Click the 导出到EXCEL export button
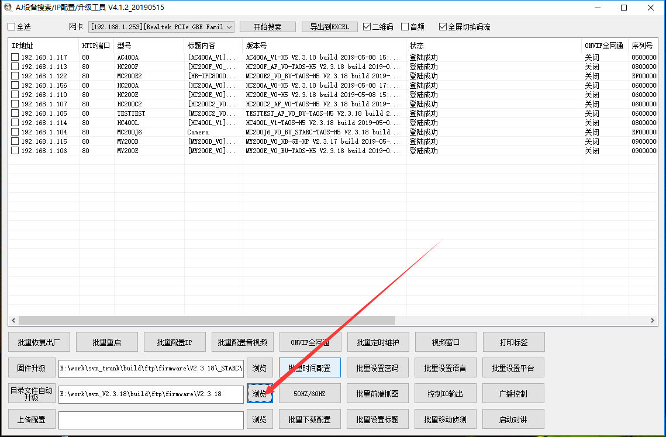The height and width of the screenshot is (437, 666). pyautogui.click(x=329, y=26)
